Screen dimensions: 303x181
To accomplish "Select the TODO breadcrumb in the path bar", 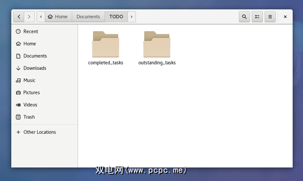I will (x=116, y=17).
